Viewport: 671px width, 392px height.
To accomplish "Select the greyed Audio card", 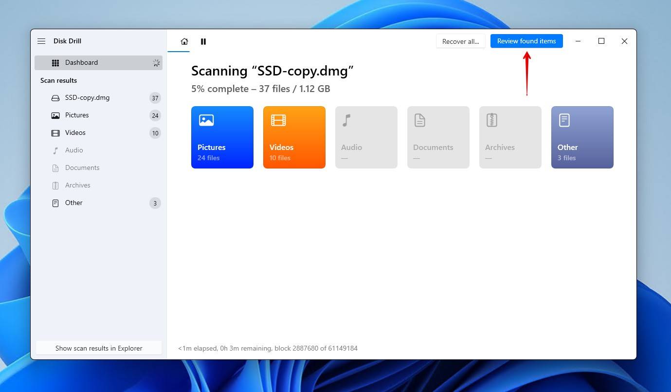I will (x=366, y=137).
